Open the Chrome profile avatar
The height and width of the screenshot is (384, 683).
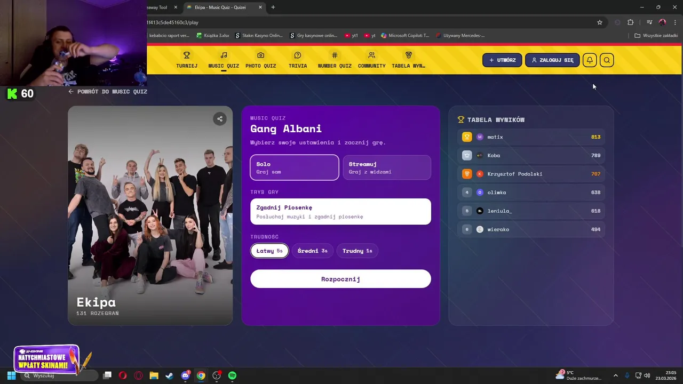tap(662, 22)
